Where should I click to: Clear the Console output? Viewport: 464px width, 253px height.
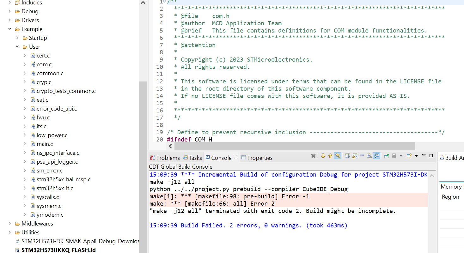tap(369, 156)
